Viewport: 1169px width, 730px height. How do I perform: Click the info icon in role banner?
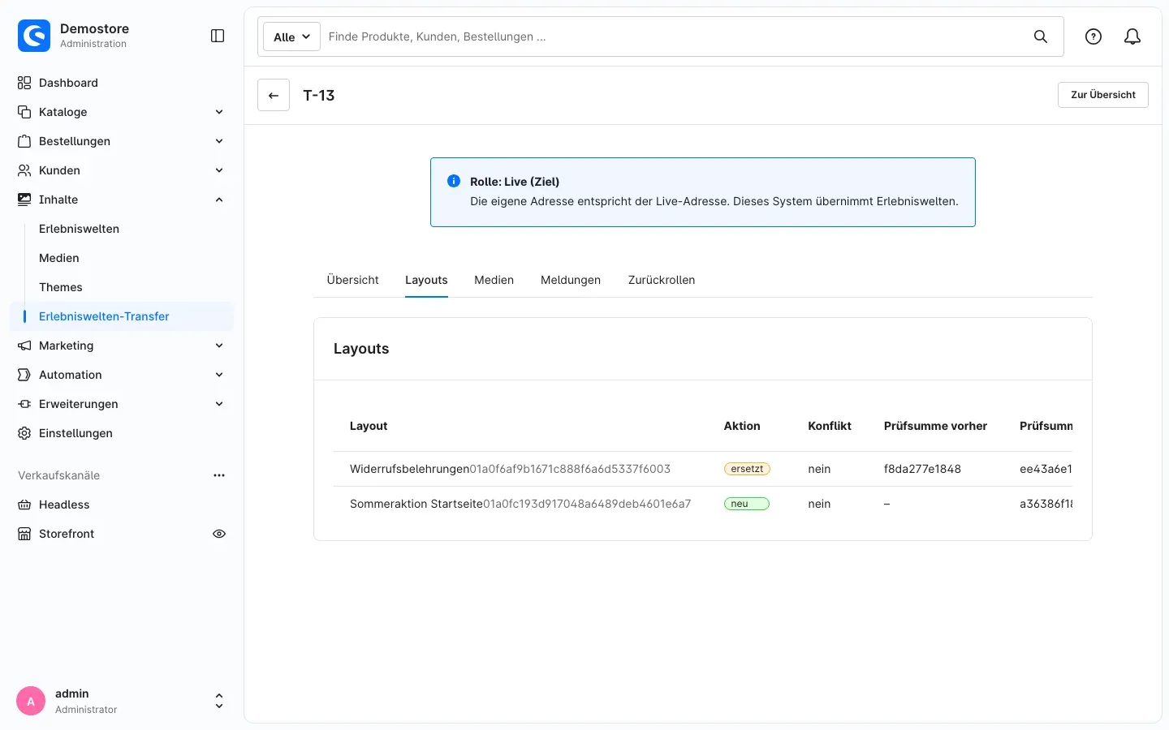[454, 181]
